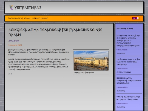Click the second article paragraph mentioning 2026
The width and height of the screenshot is (148, 111).
pyautogui.click(x=39, y=64)
